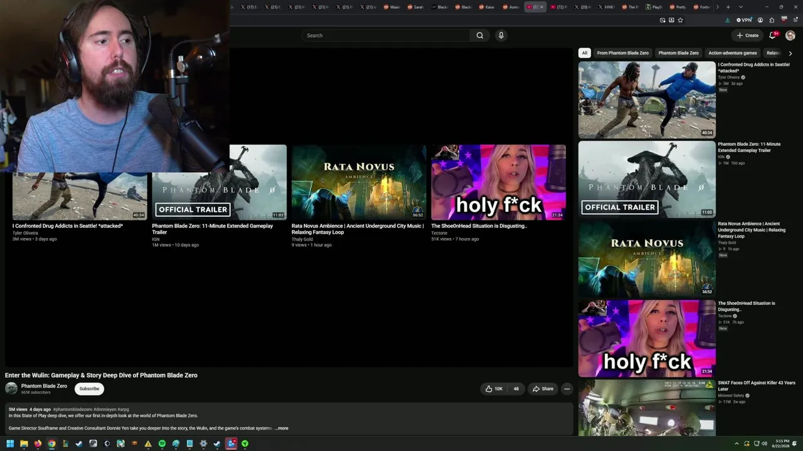803x451 pixels.
Task: Select the 'Phantom Blade Zero' filter chip
Action: 678,53
